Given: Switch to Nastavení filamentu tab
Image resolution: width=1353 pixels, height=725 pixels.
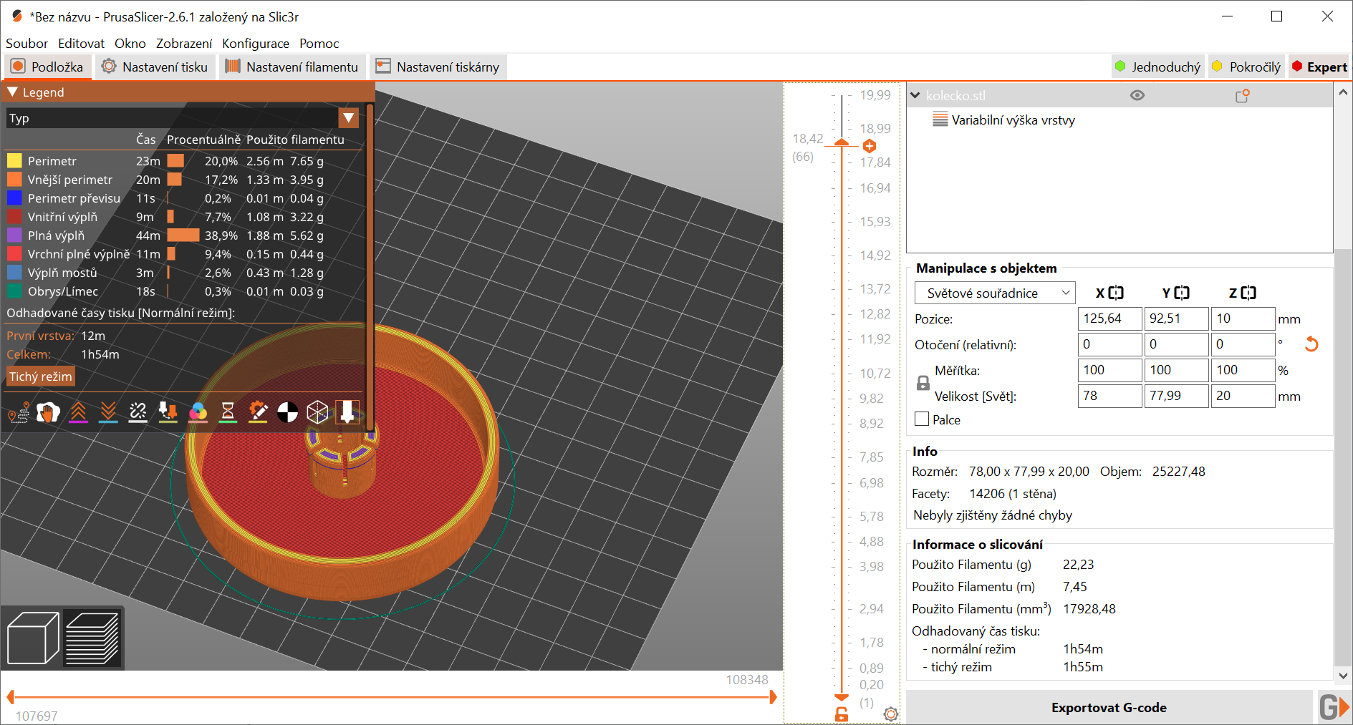Looking at the screenshot, I should 292,67.
